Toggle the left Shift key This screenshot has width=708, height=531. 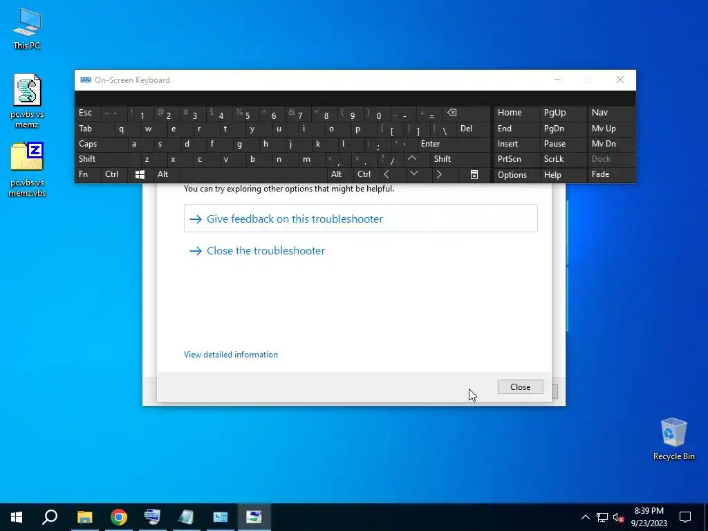(107, 159)
